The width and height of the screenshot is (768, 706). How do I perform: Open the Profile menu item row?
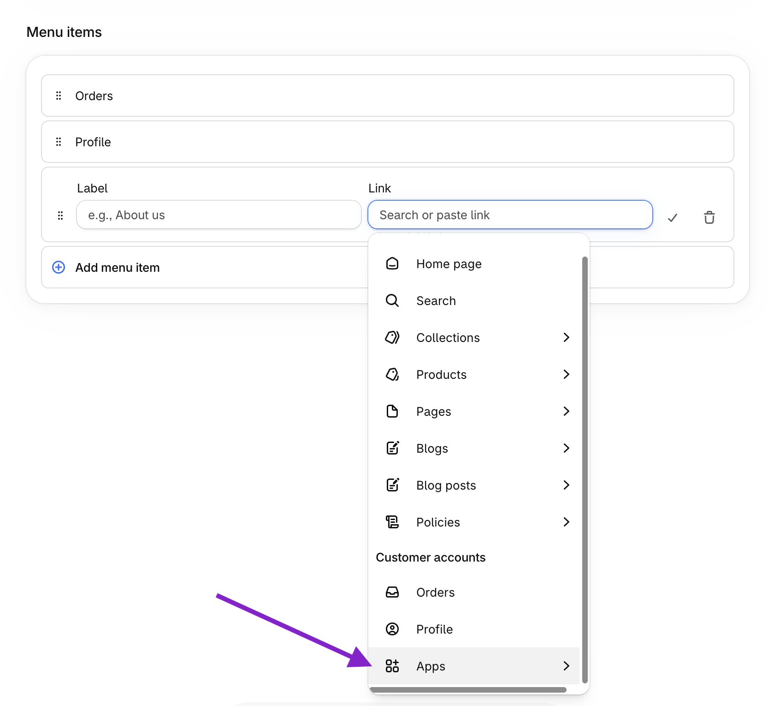pos(388,142)
